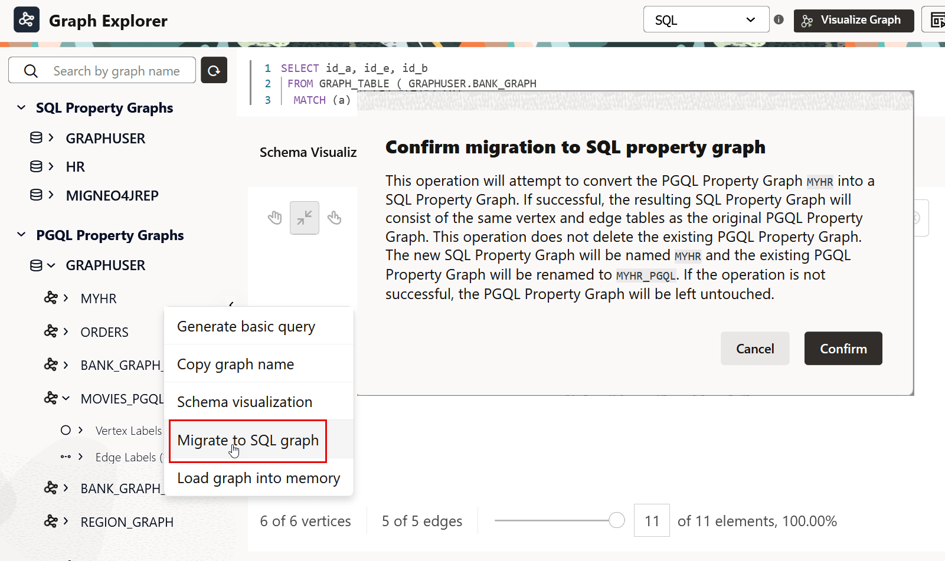945x561 pixels.
Task: Expand Vertex Labels under MOVIES_PGQL
Action: (x=81, y=430)
